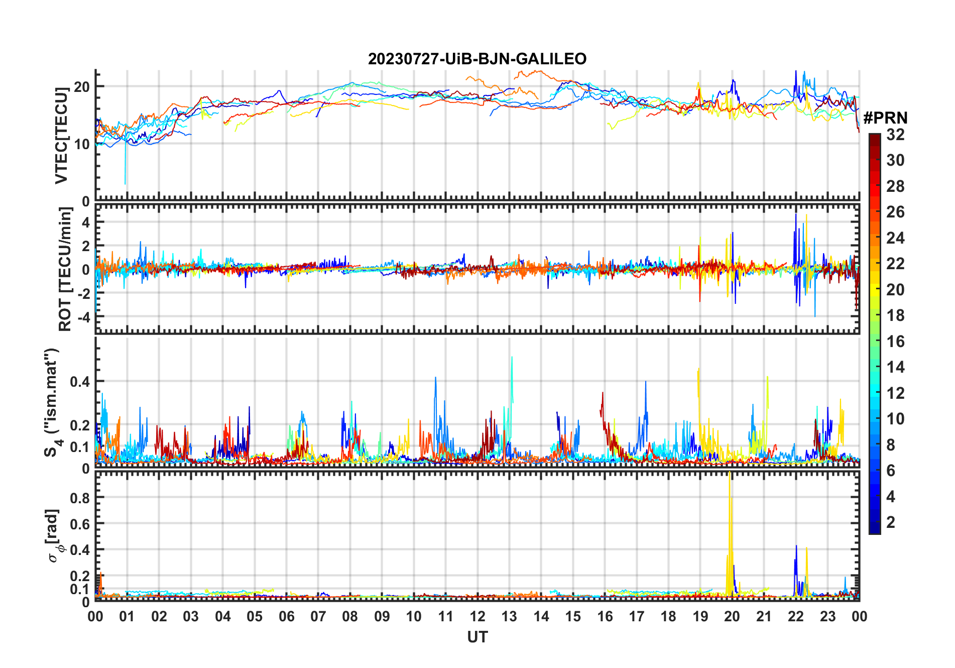955x668 pixels.
Task: Click the "11" tick on the UT axis
Action: (446, 616)
